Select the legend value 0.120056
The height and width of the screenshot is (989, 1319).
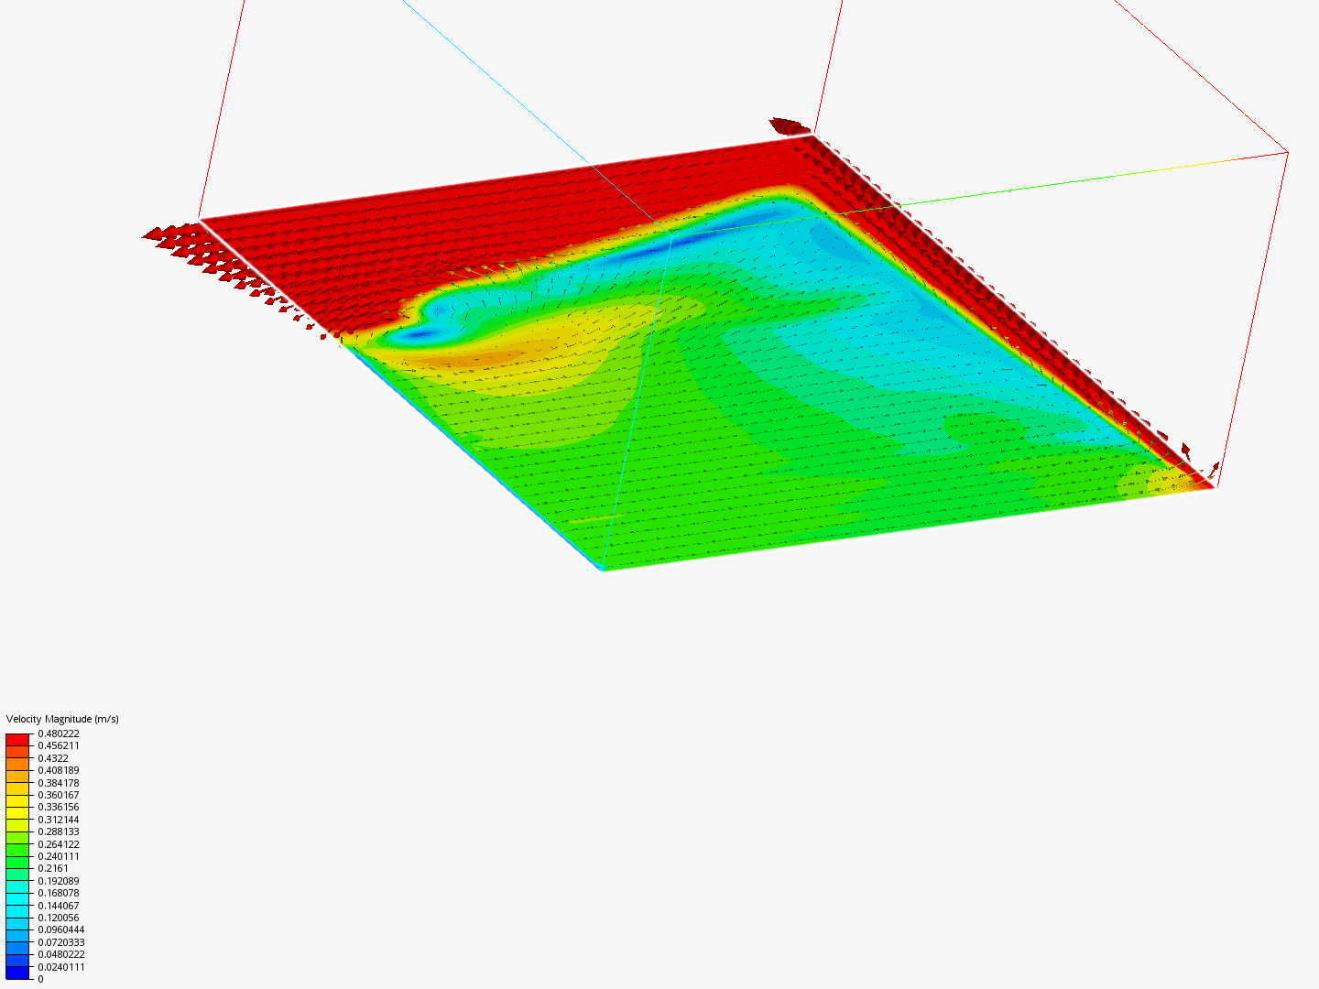click(59, 918)
